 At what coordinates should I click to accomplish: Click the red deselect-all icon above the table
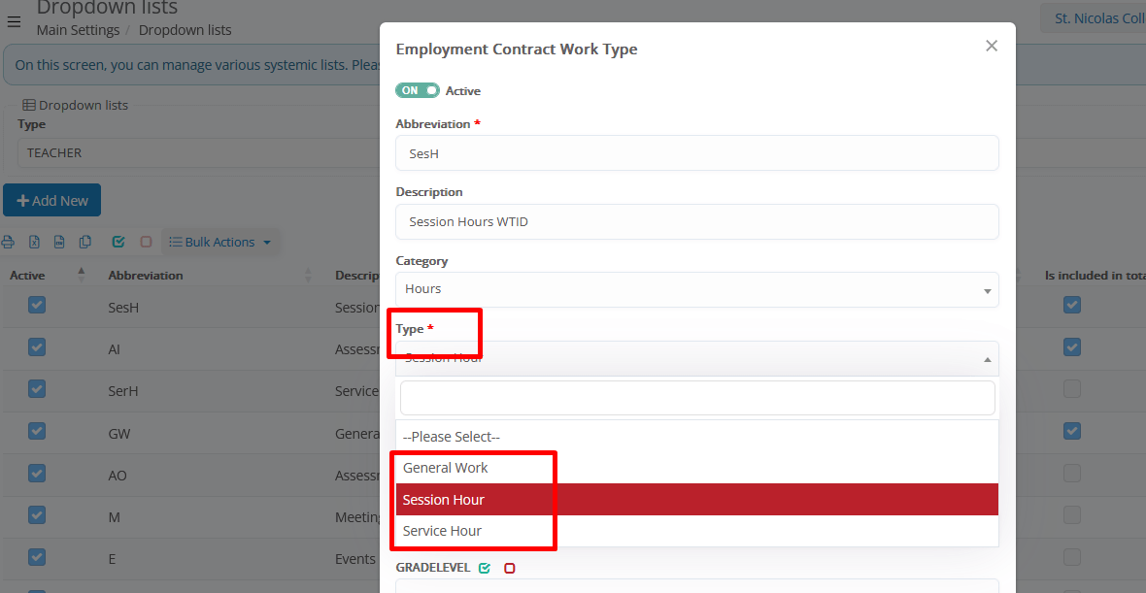point(146,242)
